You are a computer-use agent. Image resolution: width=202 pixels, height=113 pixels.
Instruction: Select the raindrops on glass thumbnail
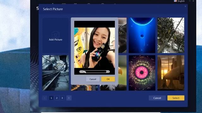pyautogui.click(x=171, y=35)
